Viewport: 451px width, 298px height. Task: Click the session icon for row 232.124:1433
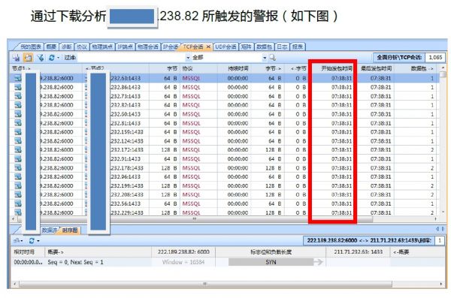coord(18,141)
